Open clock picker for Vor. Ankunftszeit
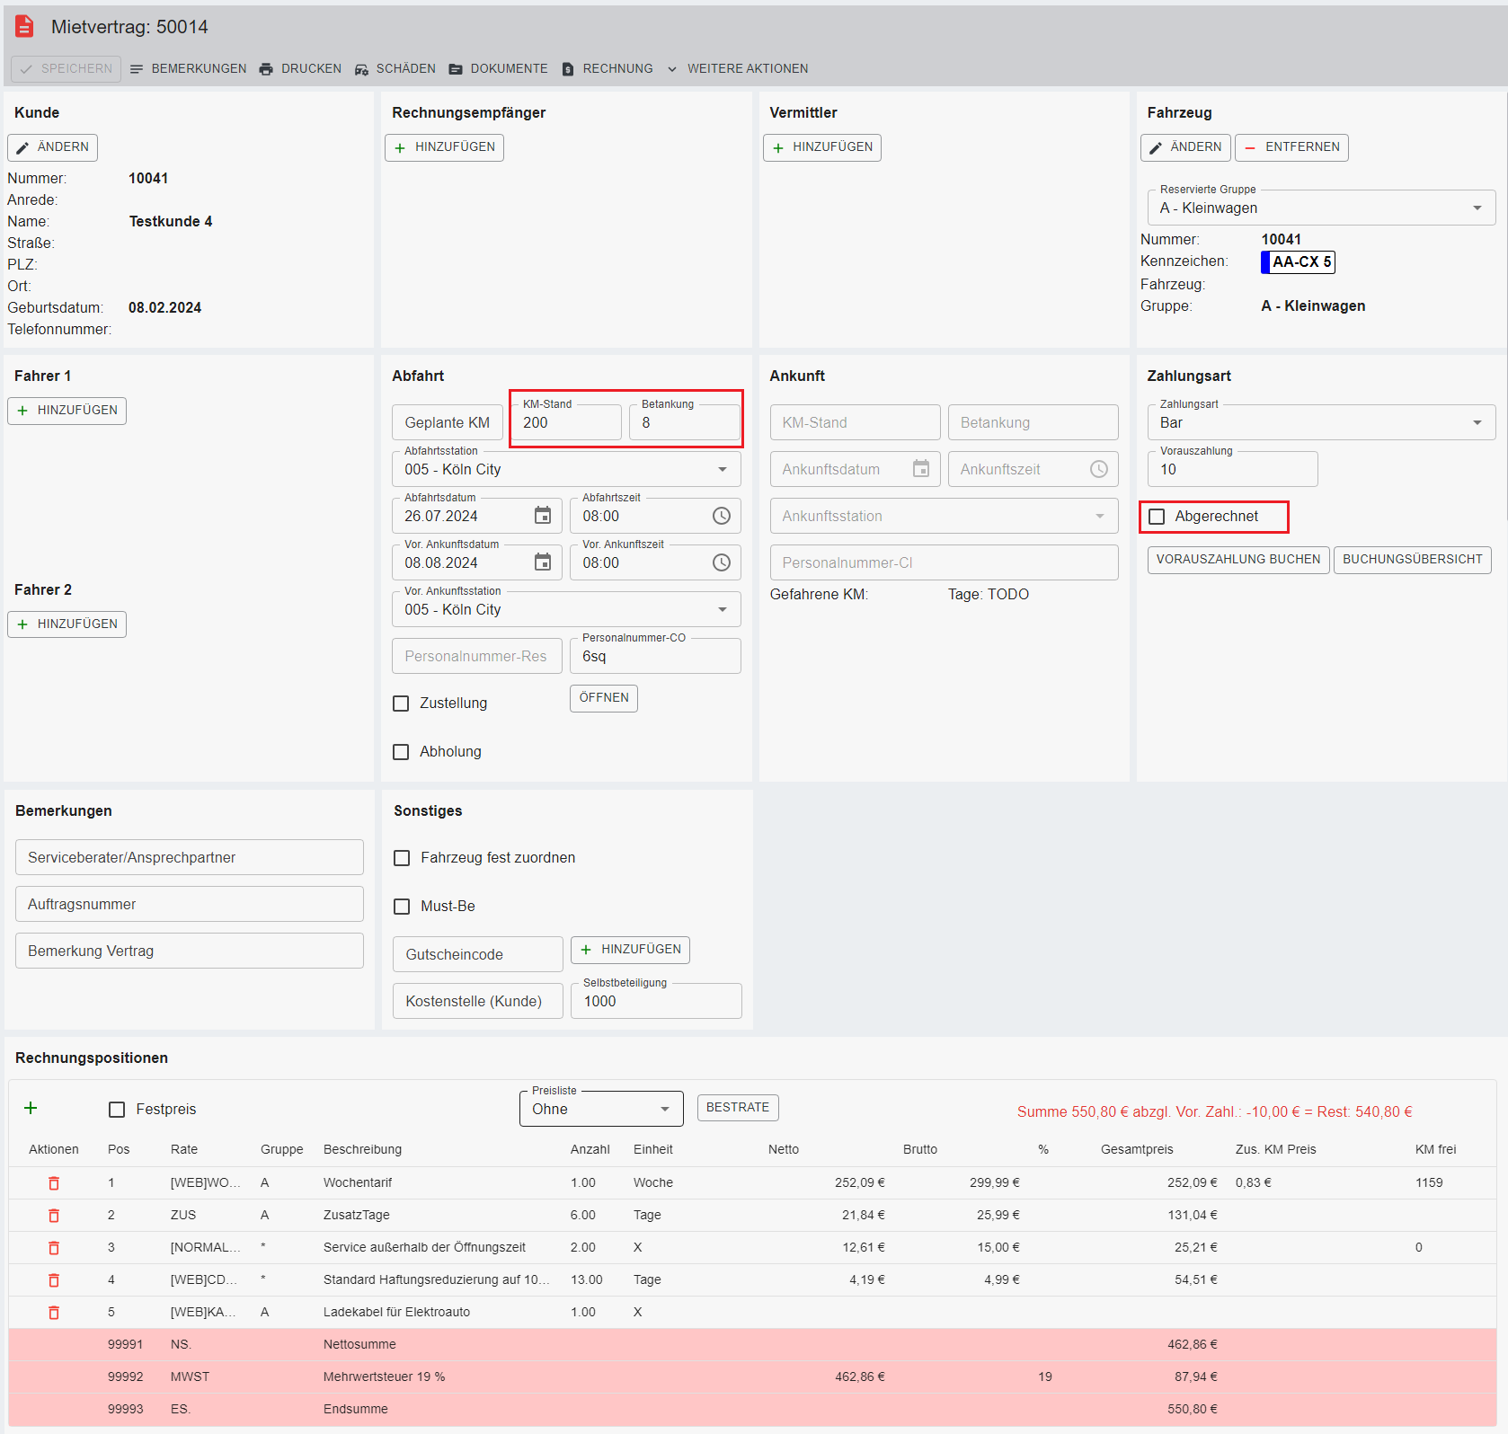1508x1434 pixels. (722, 562)
